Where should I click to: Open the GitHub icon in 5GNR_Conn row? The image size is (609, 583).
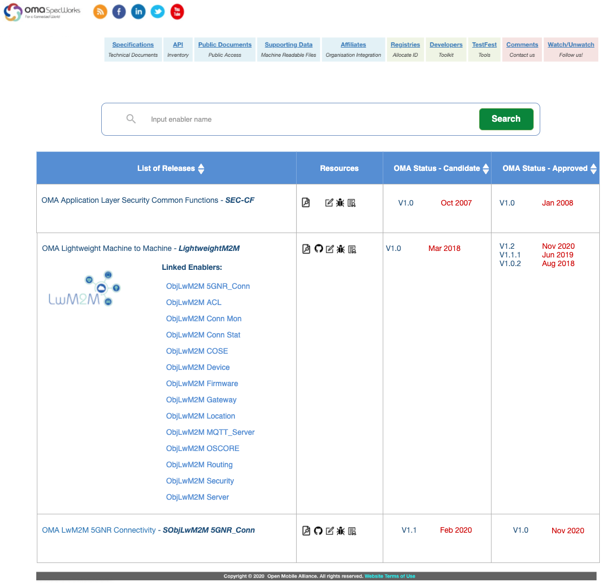[x=318, y=531]
